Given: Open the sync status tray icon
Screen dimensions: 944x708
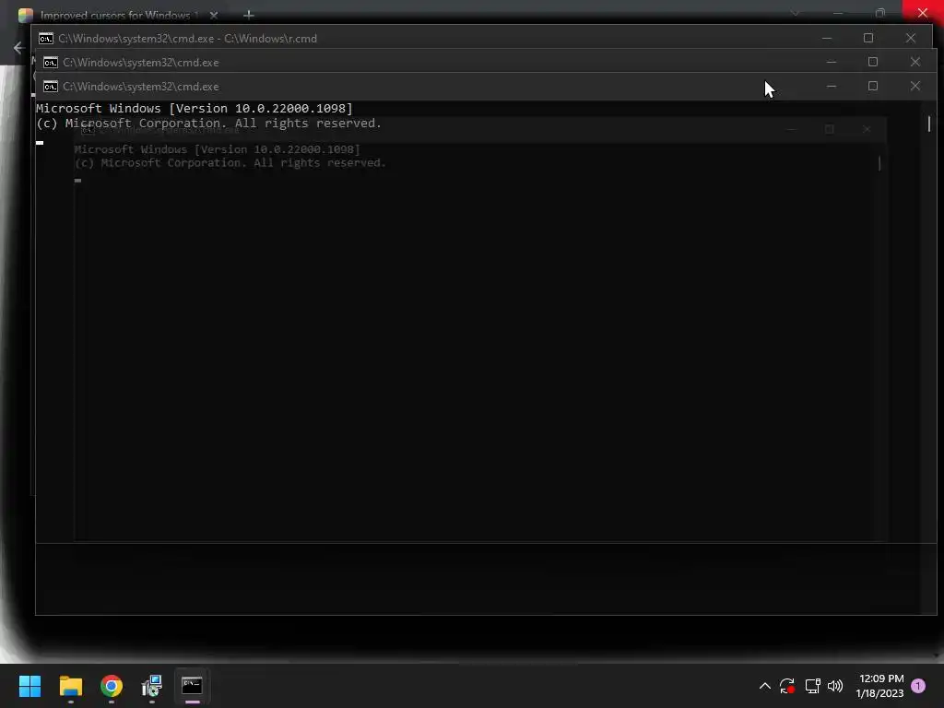Looking at the screenshot, I should [x=787, y=686].
